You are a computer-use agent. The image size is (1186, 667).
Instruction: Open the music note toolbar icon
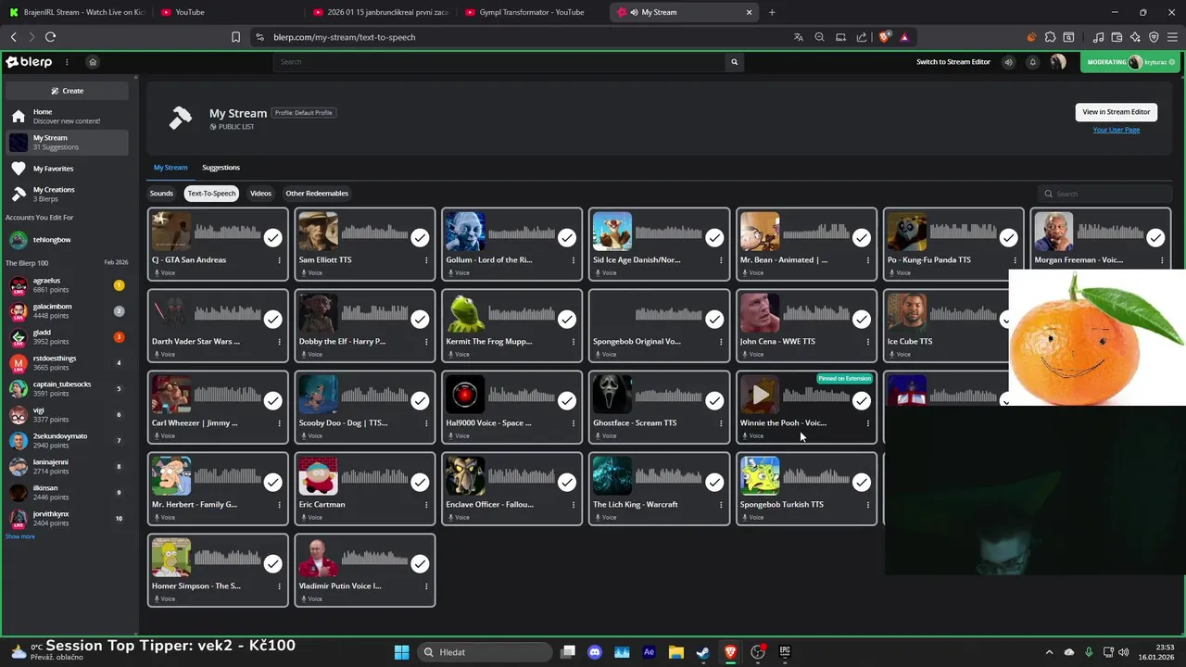(1098, 37)
